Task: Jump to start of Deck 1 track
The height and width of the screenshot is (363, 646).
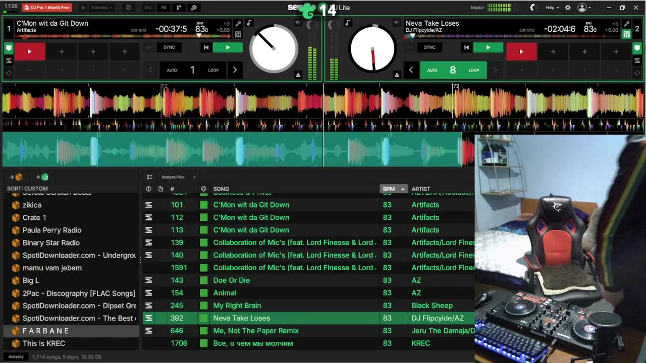Action: point(205,47)
